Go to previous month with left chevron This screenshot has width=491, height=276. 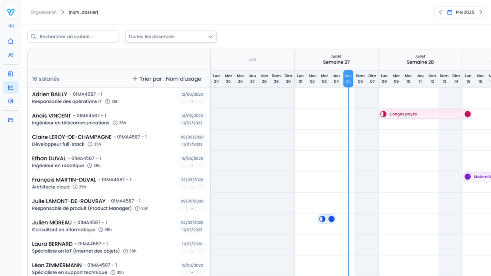pos(440,12)
